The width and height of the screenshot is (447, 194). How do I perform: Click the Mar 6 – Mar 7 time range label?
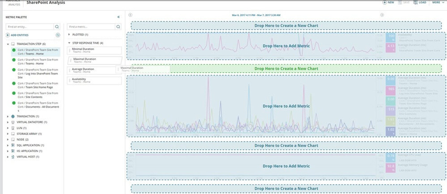[256, 15]
